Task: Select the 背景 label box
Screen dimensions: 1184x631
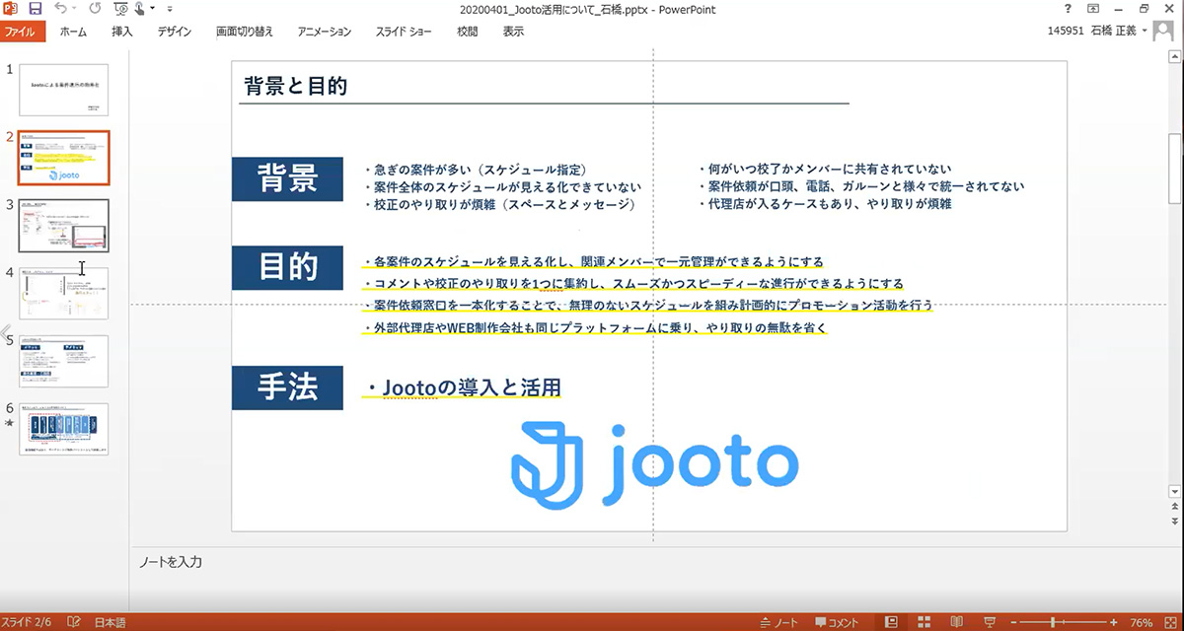Action: pos(287,179)
